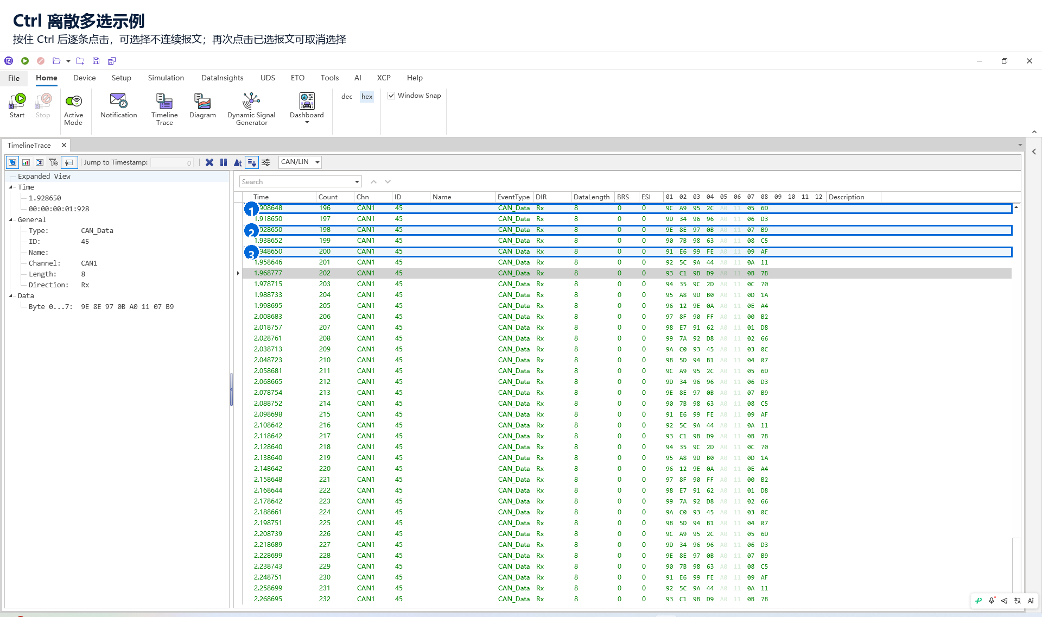Pause the trace with the pause icon
This screenshot has height=617, width=1042.
click(x=224, y=162)
